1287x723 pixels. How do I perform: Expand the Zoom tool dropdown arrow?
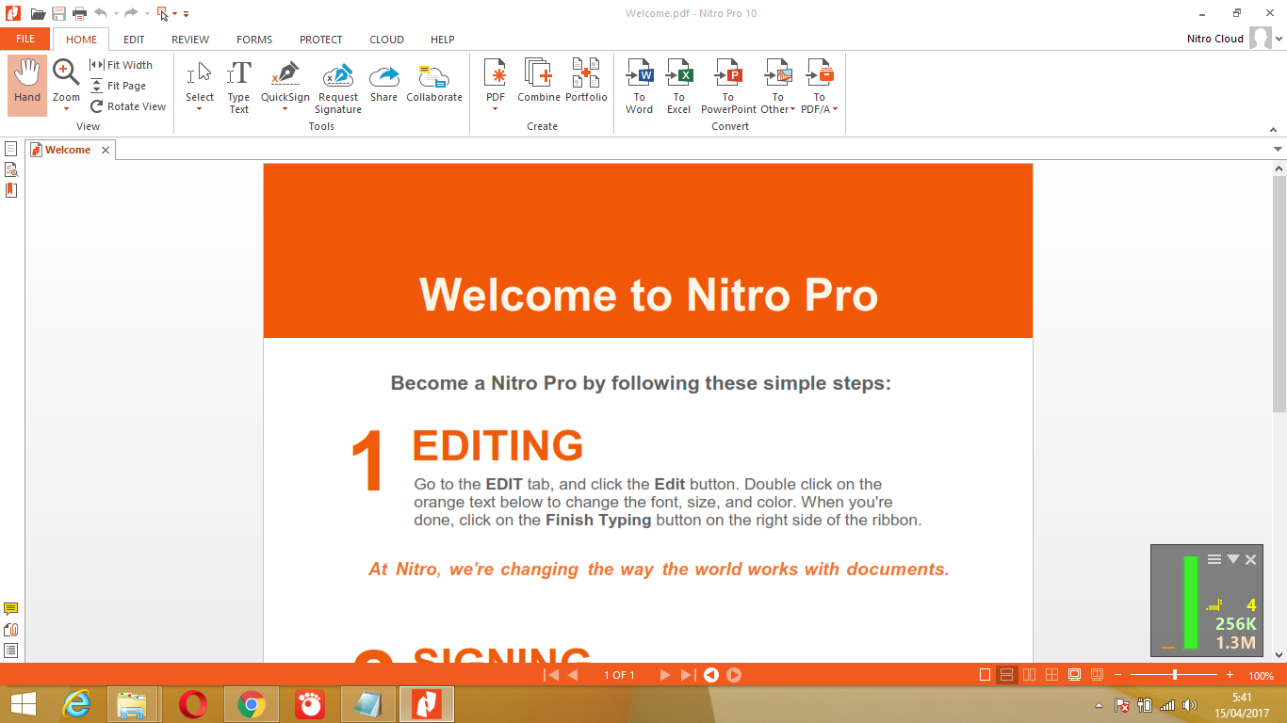(x=66, y=109)
